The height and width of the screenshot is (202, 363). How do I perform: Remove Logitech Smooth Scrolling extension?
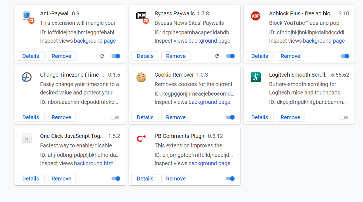pos(290,117)
